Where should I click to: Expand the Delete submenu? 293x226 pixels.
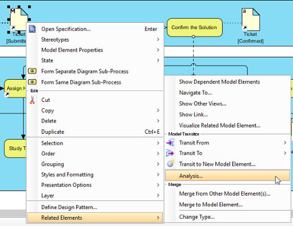[x=95, y=121]
